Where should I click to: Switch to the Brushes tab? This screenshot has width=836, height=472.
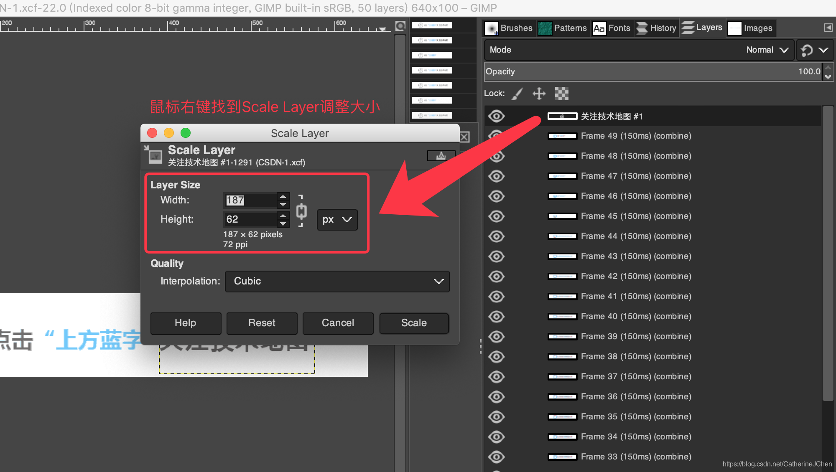point(510,28)
